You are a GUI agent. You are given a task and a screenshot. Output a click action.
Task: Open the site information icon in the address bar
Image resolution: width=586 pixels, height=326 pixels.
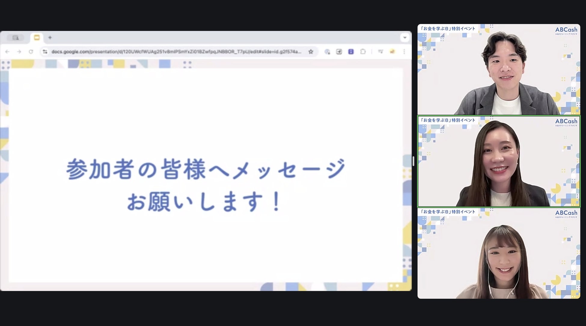coord(45,52)
